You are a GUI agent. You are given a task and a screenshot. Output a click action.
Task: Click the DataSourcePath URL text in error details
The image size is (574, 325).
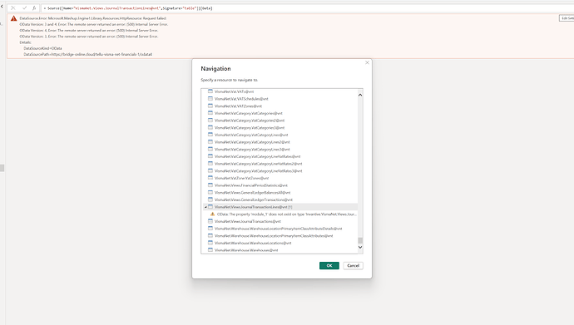(88, 54)
